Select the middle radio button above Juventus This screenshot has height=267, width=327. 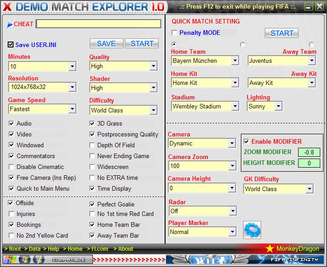[242, 44]
